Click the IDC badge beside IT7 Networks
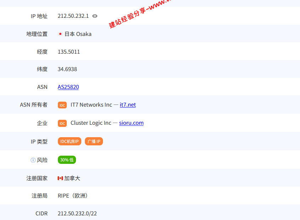This screenshot has height=220, width=300. point(62,105)
